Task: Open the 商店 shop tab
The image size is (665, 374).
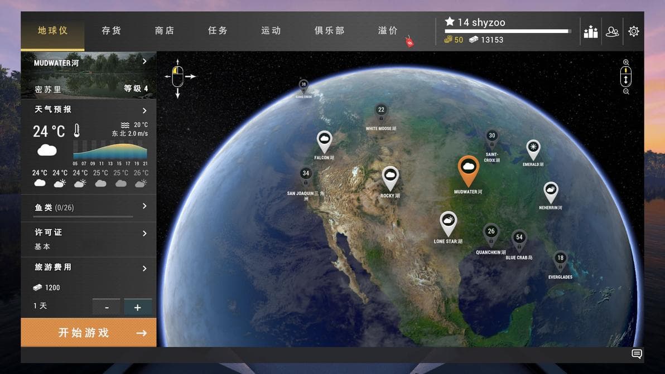Action: [165, 31]
